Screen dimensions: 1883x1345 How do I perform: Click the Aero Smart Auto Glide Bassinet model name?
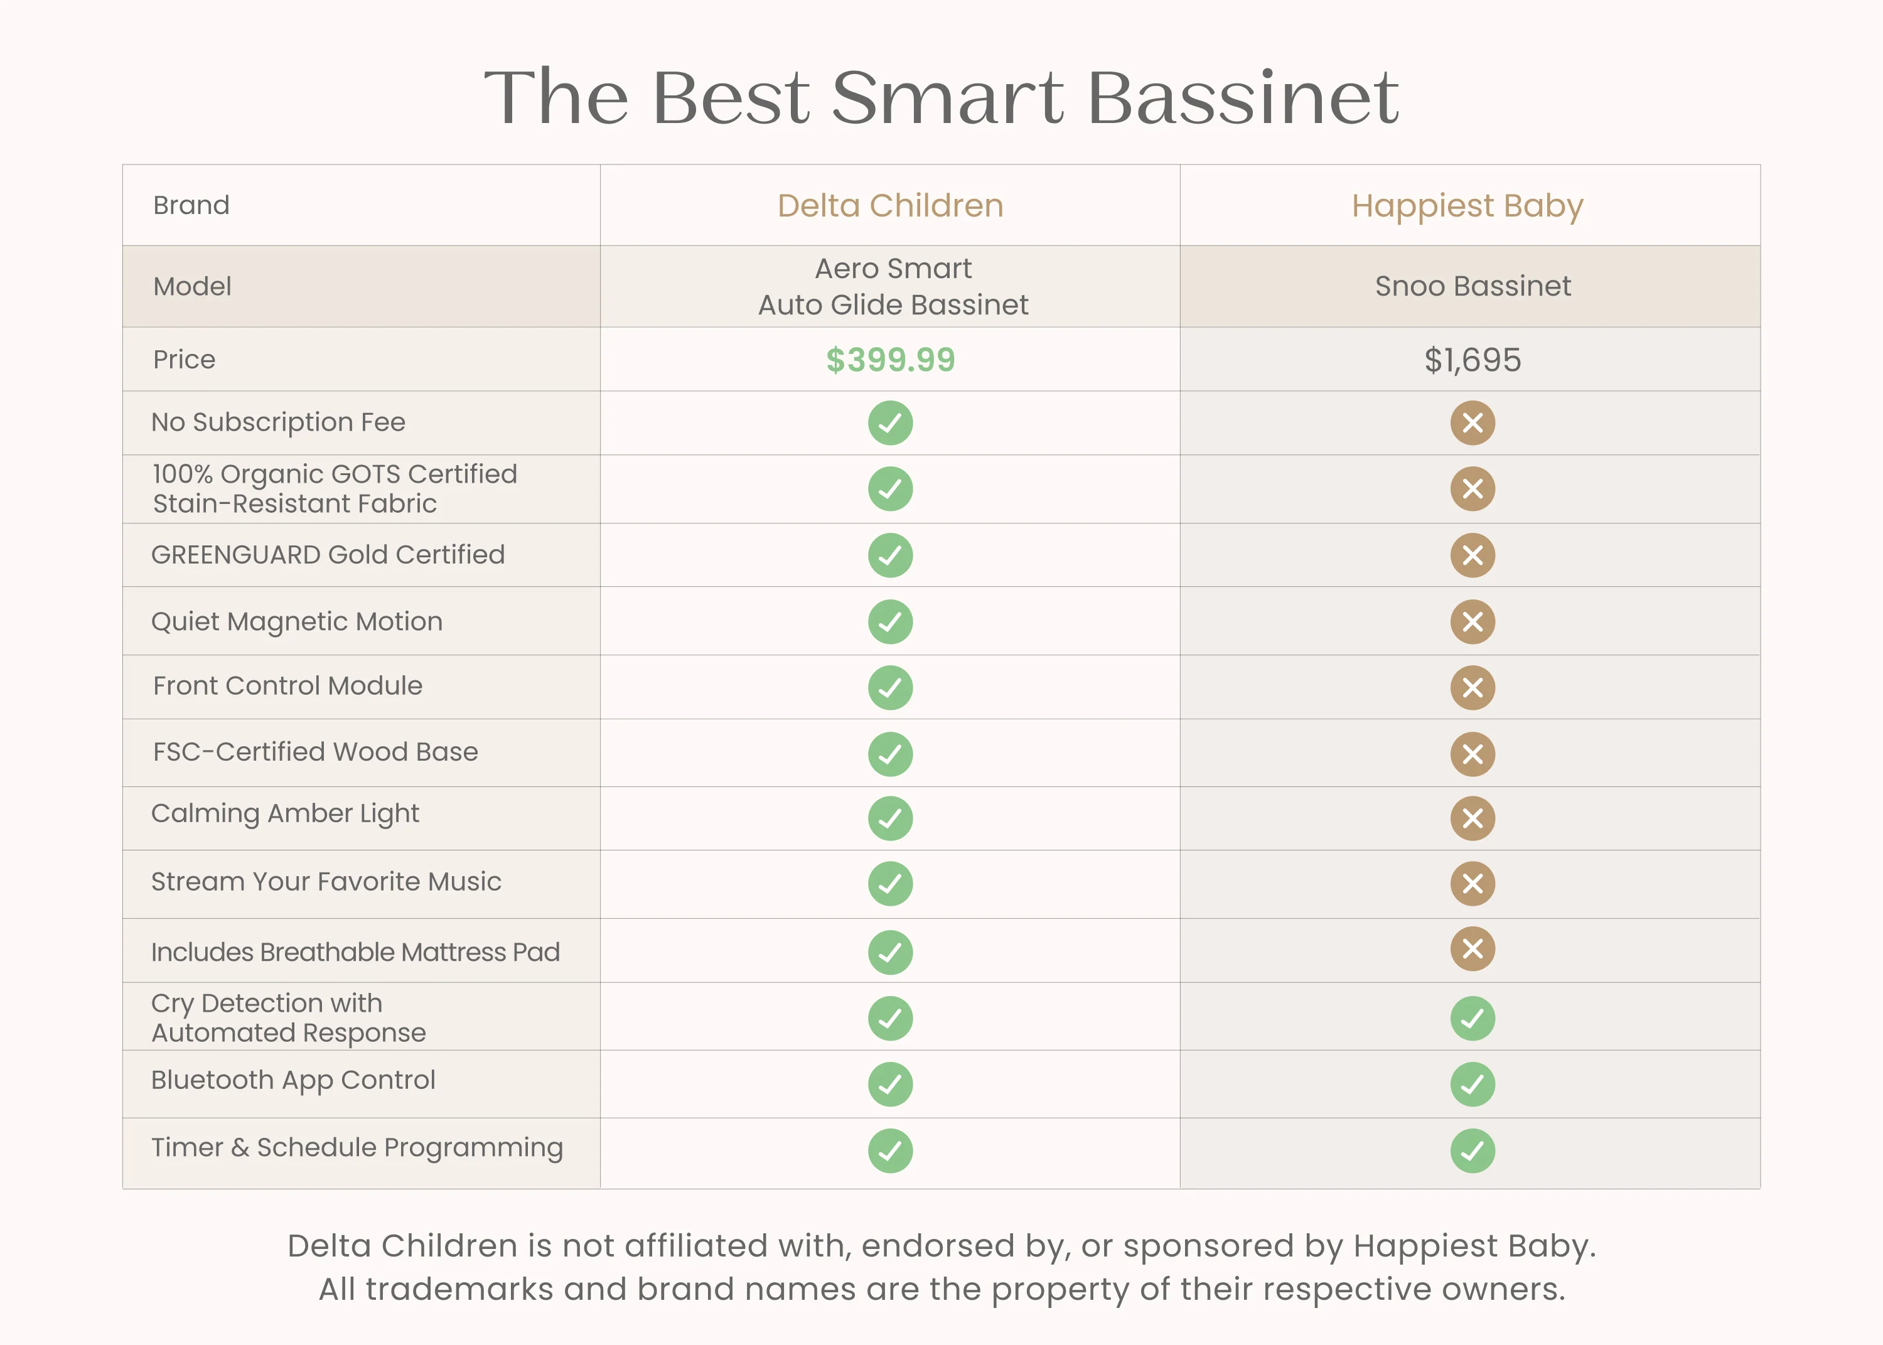[x=893, y=287]
